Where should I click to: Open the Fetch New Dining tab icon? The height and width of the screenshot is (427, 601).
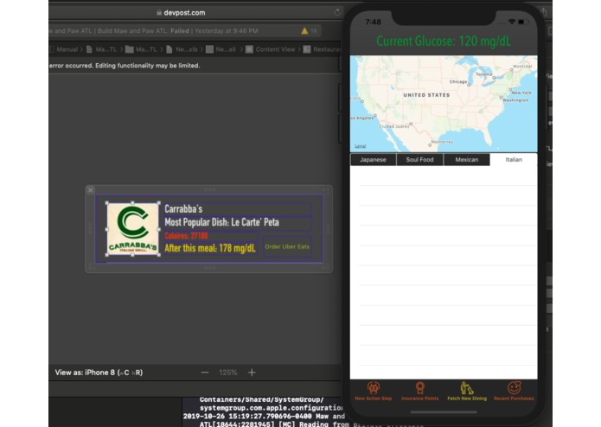click(466, 388)
